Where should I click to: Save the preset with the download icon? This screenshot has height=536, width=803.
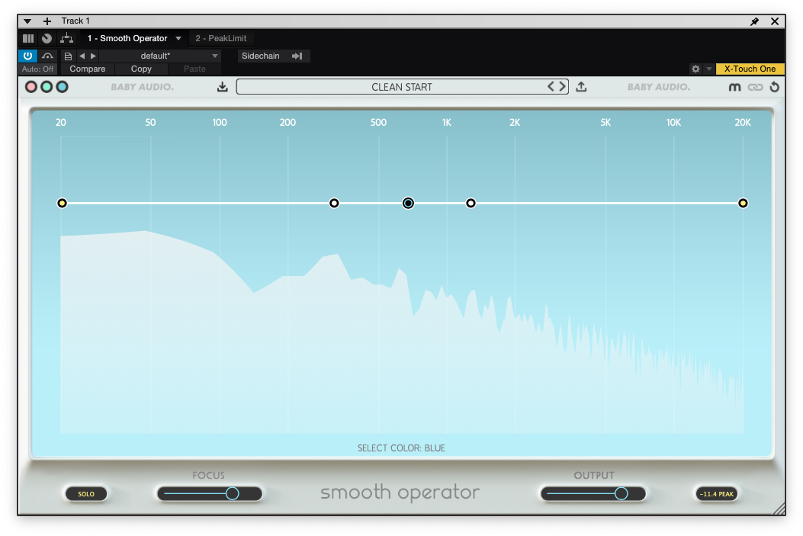[222, 87]
